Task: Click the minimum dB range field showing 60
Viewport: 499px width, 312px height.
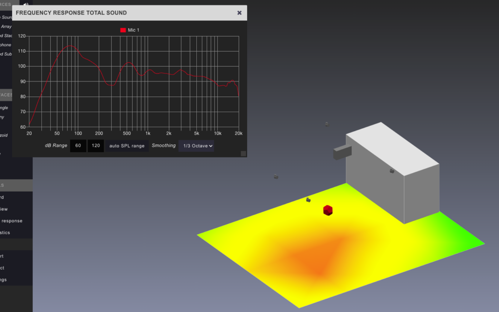Action: (x=78, y=146)
